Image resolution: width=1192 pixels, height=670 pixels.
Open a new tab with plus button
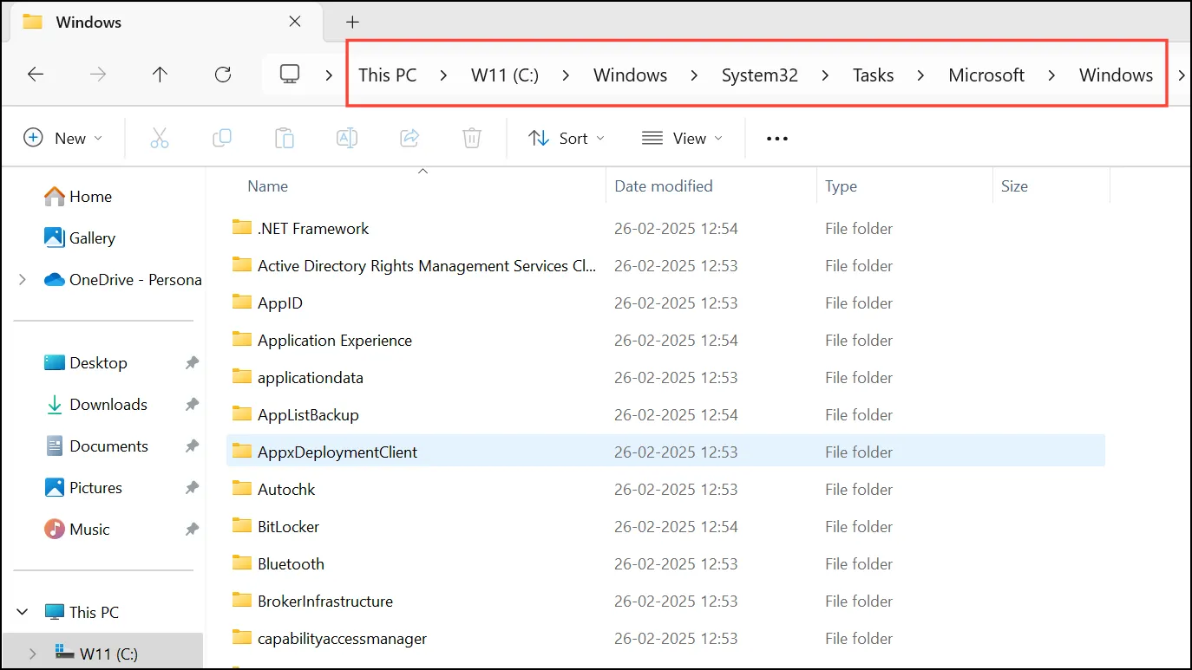coord(352,23)
